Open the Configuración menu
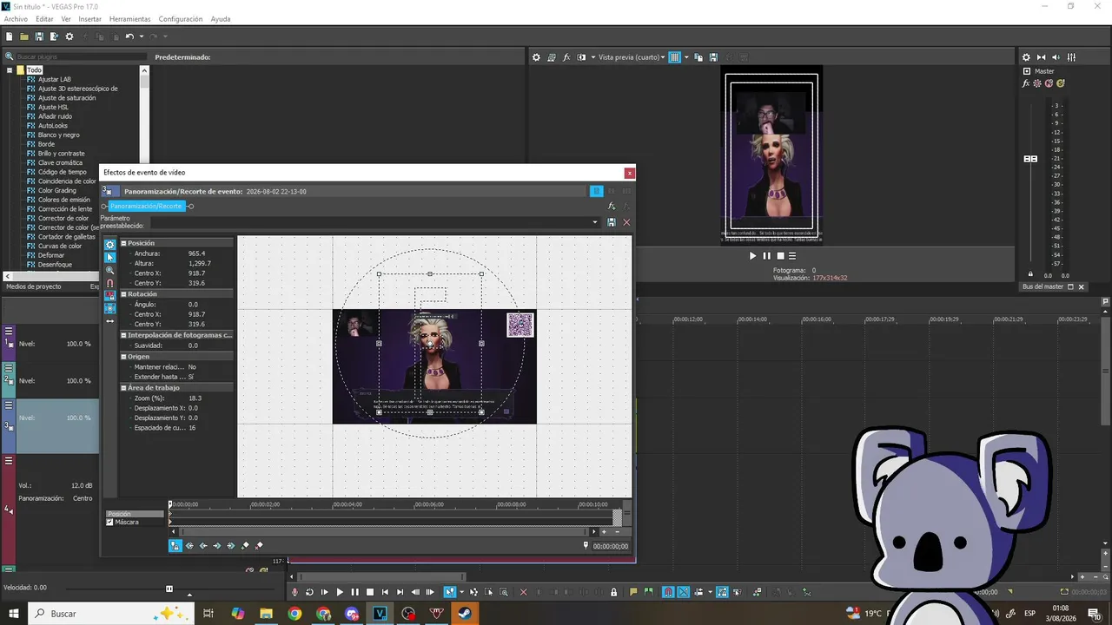This screenshot has width=1112, height=625. pyautogui.click(x=181, y=19)
